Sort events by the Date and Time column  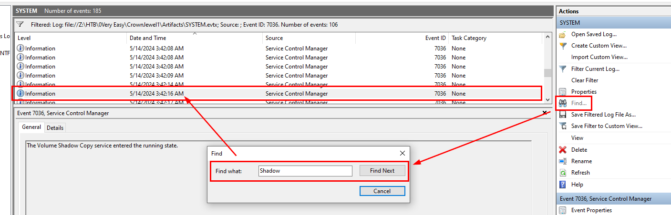(x=148, y=38)
